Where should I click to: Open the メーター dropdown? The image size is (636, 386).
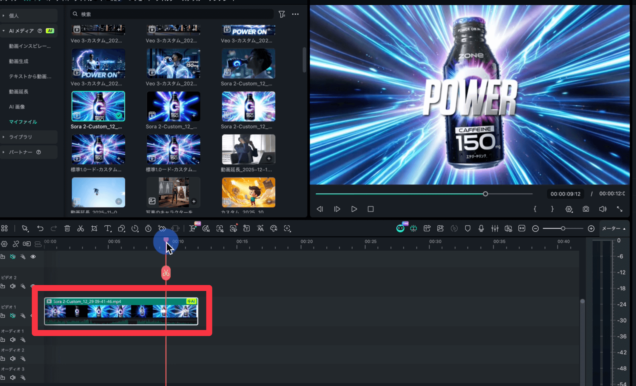point(614,228)
